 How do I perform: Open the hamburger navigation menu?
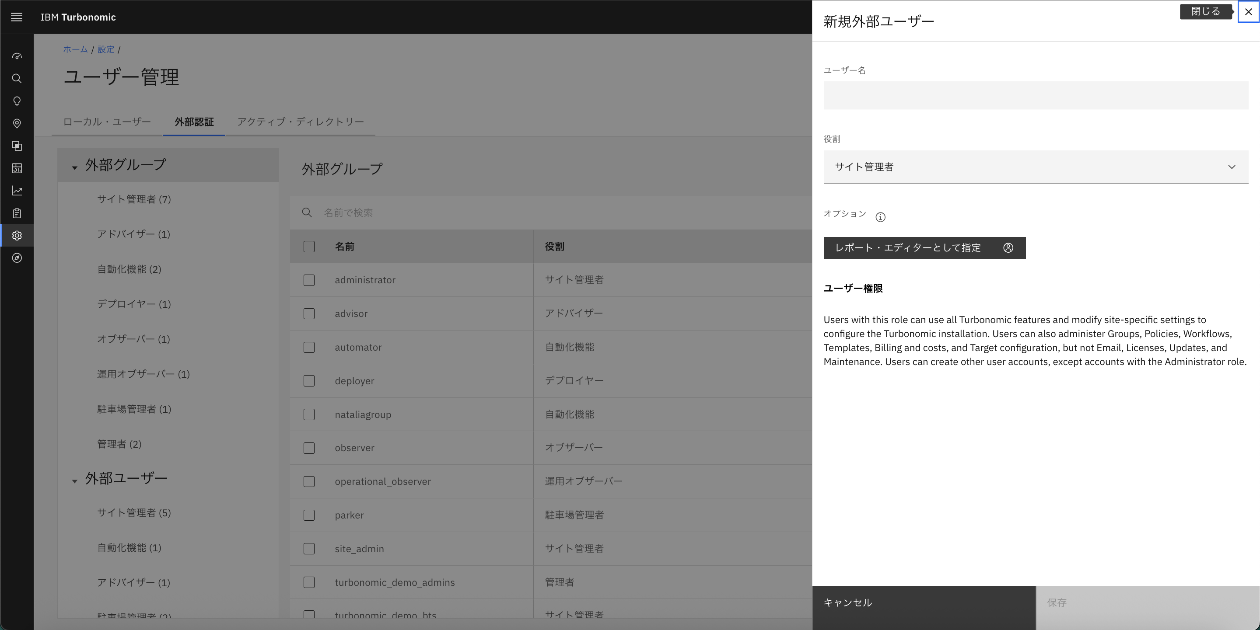pyautogui.click(x=17, y=17)
